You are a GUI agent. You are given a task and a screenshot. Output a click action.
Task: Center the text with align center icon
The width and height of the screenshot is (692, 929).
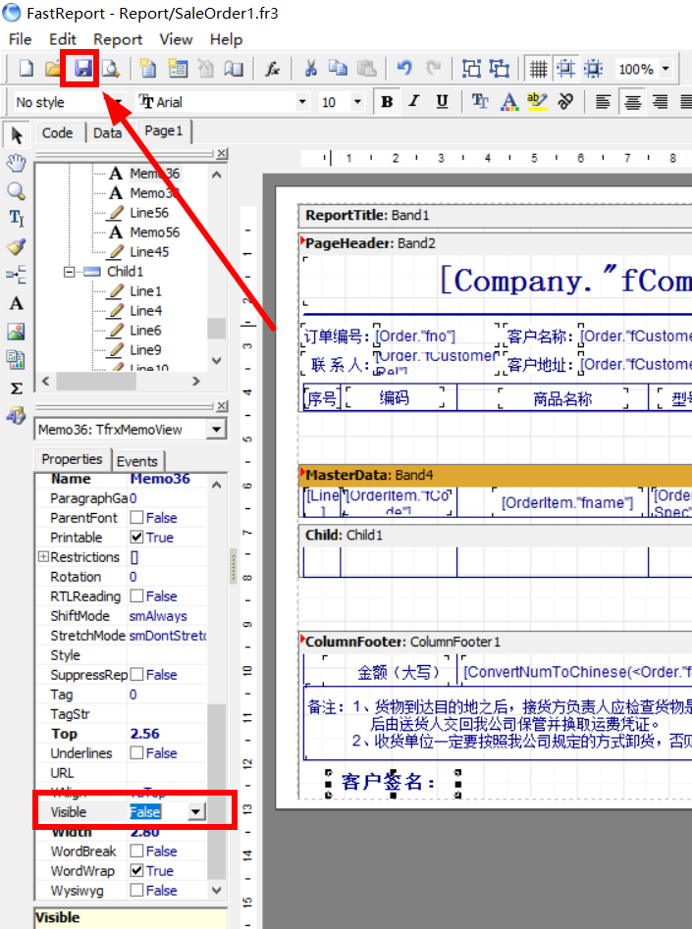point(632,102)
